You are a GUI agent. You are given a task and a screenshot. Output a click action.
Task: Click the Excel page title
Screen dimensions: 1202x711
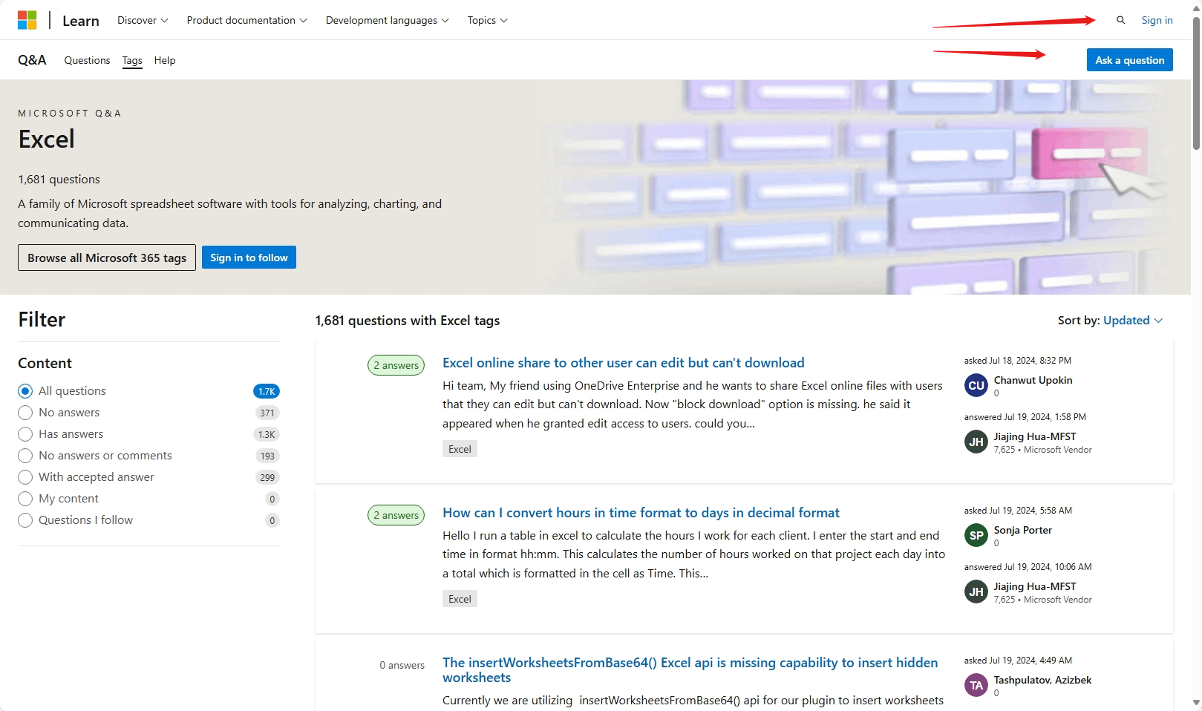(x=46, y=140)
